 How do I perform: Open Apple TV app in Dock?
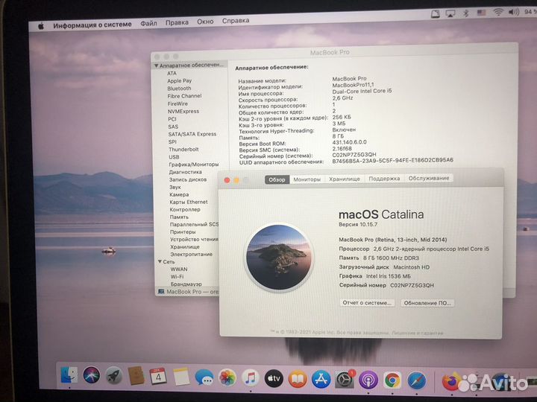point(274,379)
